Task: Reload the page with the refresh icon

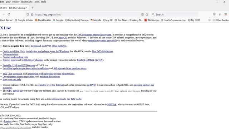Action: (x=9, y=14)
